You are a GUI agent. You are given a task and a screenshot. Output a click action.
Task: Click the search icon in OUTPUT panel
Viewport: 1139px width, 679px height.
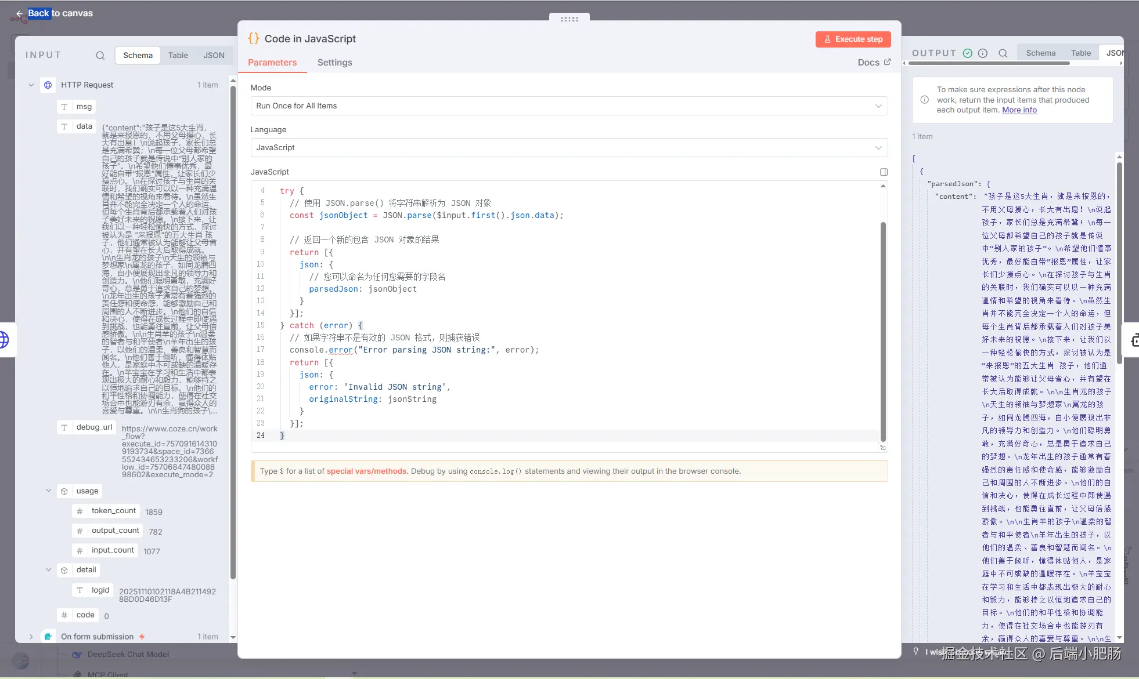tap(1003, 53)
